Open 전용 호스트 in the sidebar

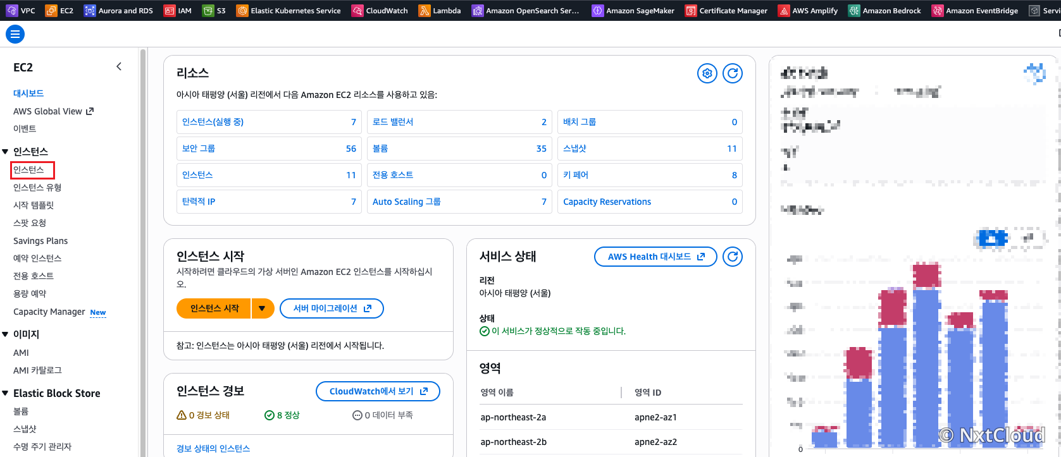click(x=34, y=276)
